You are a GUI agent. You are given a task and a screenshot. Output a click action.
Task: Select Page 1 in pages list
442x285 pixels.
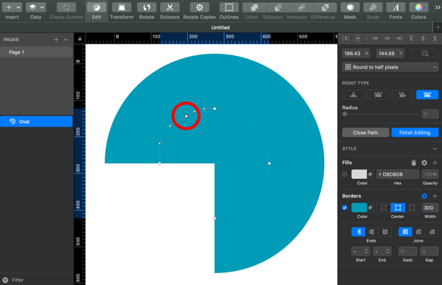[36, 52]
